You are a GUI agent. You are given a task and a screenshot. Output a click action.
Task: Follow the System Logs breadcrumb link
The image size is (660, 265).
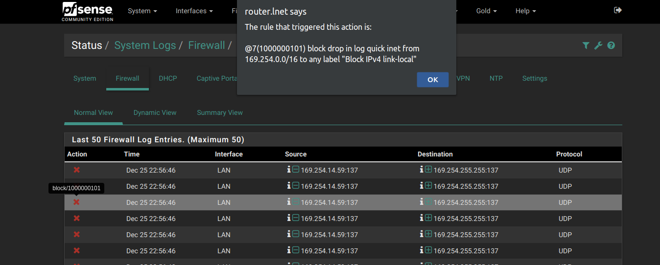(x=145, y=45)
